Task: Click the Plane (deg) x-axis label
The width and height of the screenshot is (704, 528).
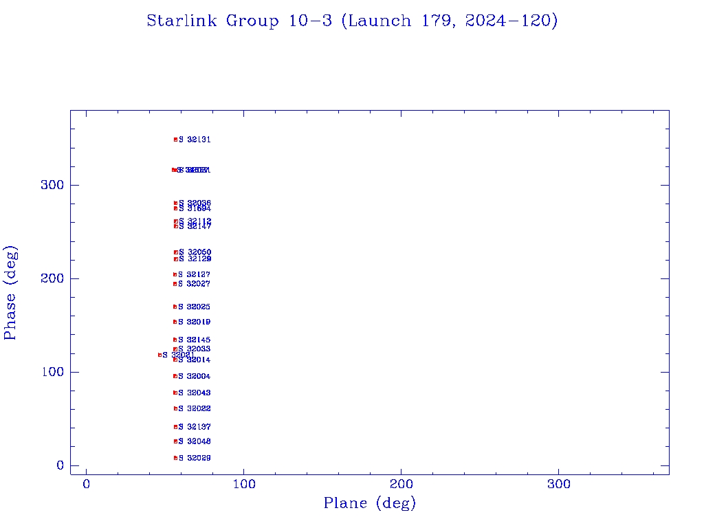Action: point(370,504)
